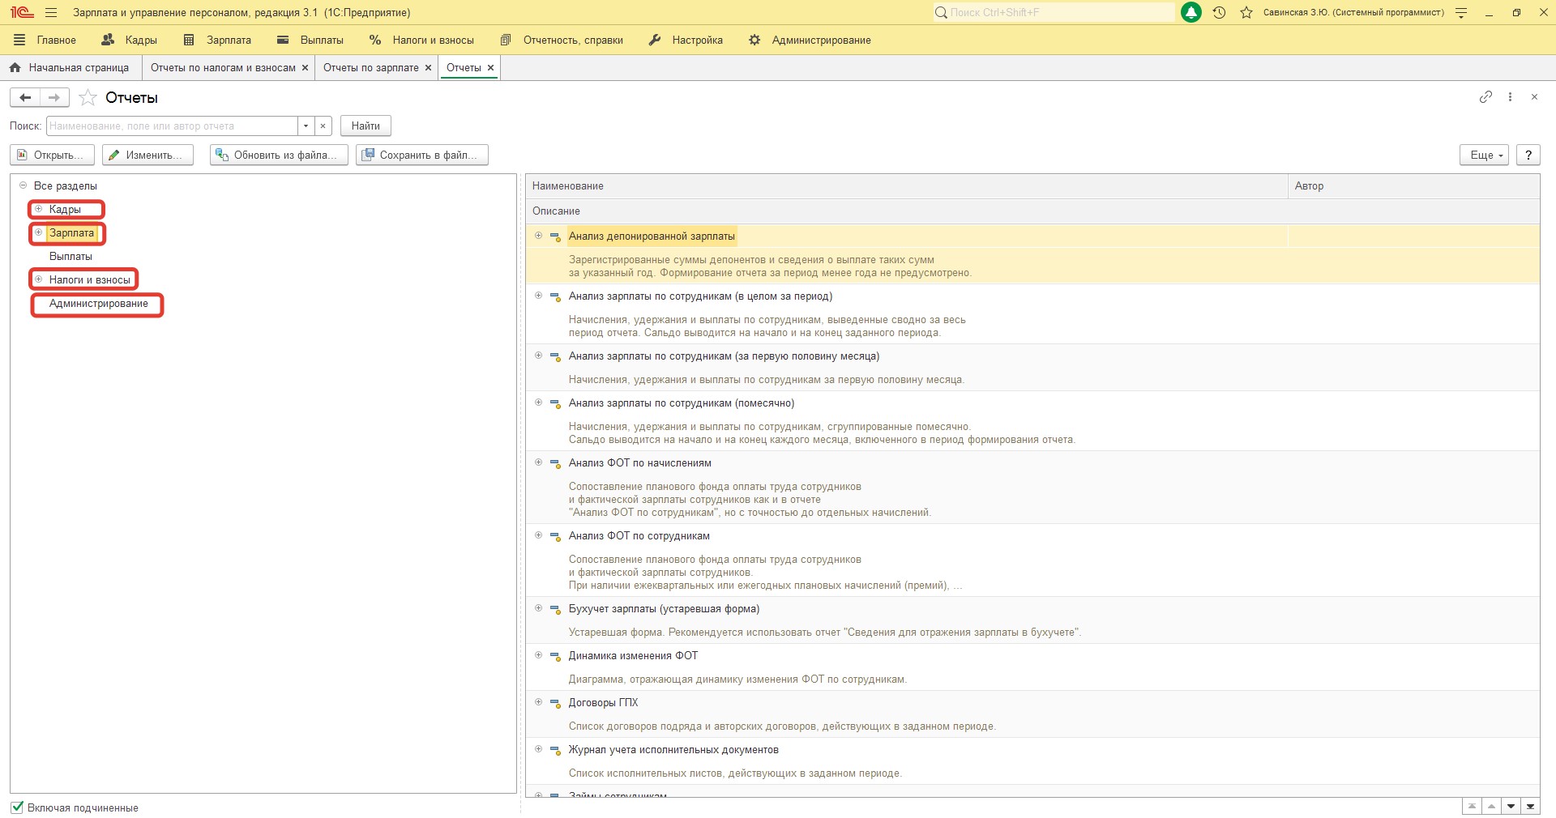Expand Анализ зарплаты по сотрудникам (помесячно) row

coord(538,403)
